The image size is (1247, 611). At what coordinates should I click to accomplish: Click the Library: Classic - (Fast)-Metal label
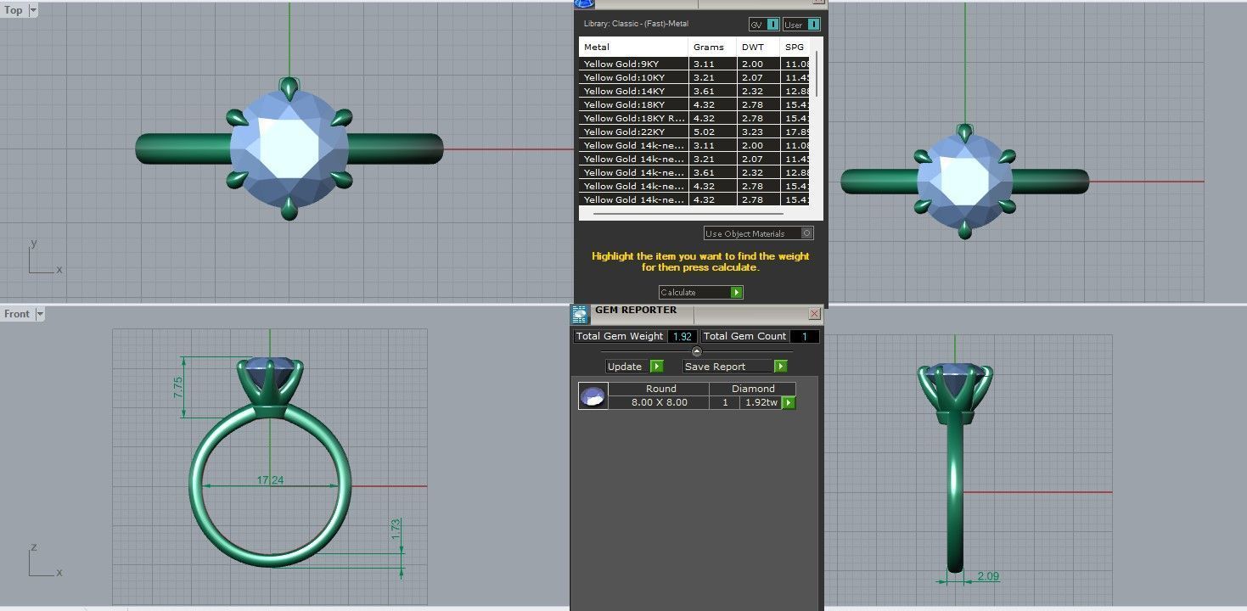pyautogui.click(x=636, y=24)
